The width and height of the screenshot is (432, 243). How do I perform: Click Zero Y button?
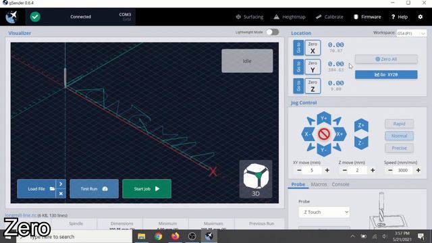pyautogui.click(x=313, y=67)
